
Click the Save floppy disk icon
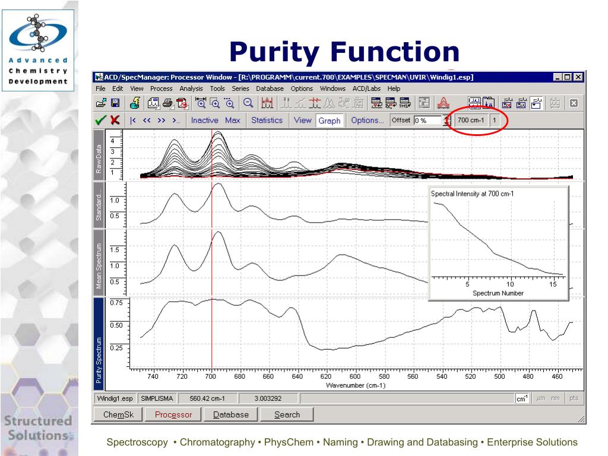pyautogui.click(x=115, y=103)
